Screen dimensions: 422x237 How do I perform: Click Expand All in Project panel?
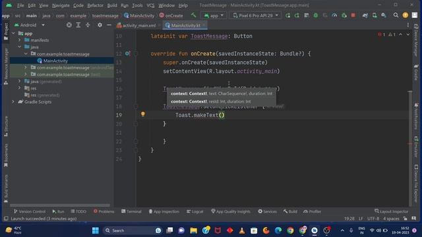78,25
